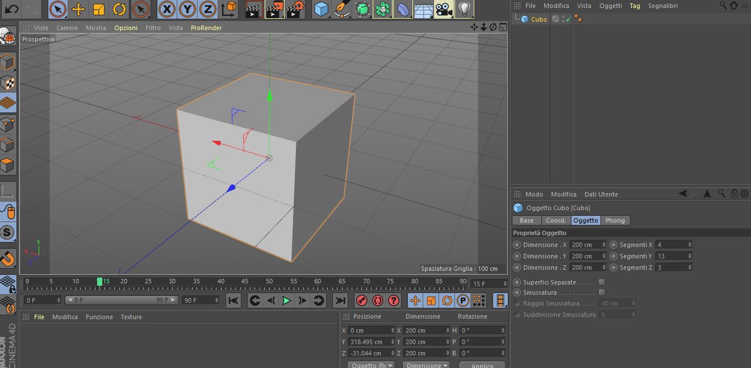Activate the Rotate tool in the top toolbar
751x368 pixels.
(119, 9)
